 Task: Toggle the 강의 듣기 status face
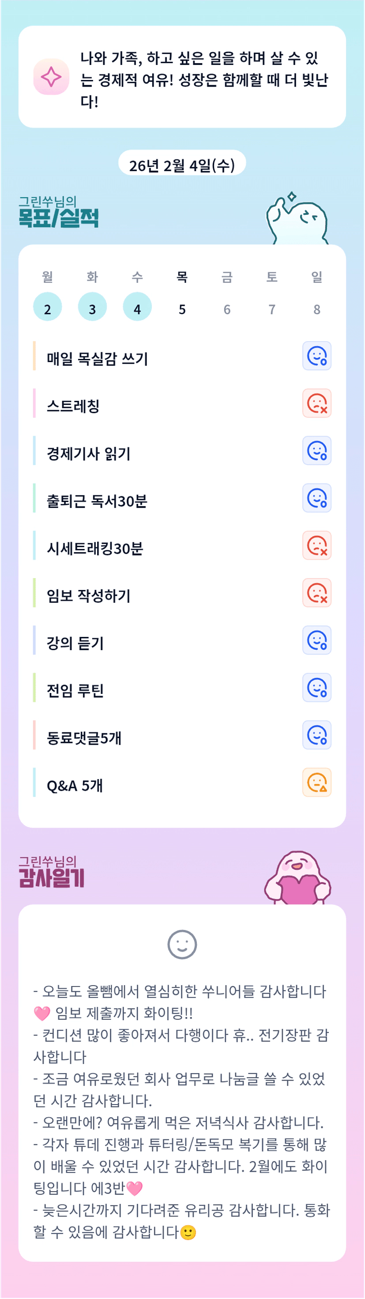click(x=316, y=640)
